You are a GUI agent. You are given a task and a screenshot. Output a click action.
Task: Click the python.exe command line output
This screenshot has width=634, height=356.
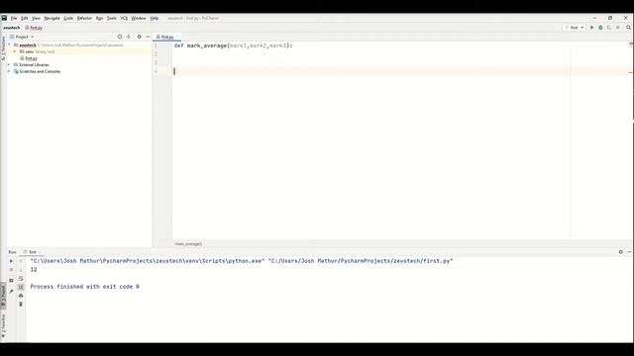point(242,261)
